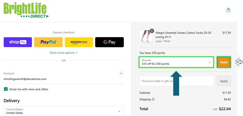This screenshot has width=243, height=116.
Task: Click the Allegro Essential Unisex Cotton Socks title
Action: click(183, 35)
